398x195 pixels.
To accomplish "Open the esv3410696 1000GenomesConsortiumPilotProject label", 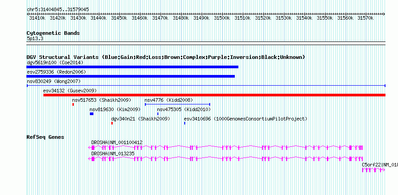I will [246, 119].
